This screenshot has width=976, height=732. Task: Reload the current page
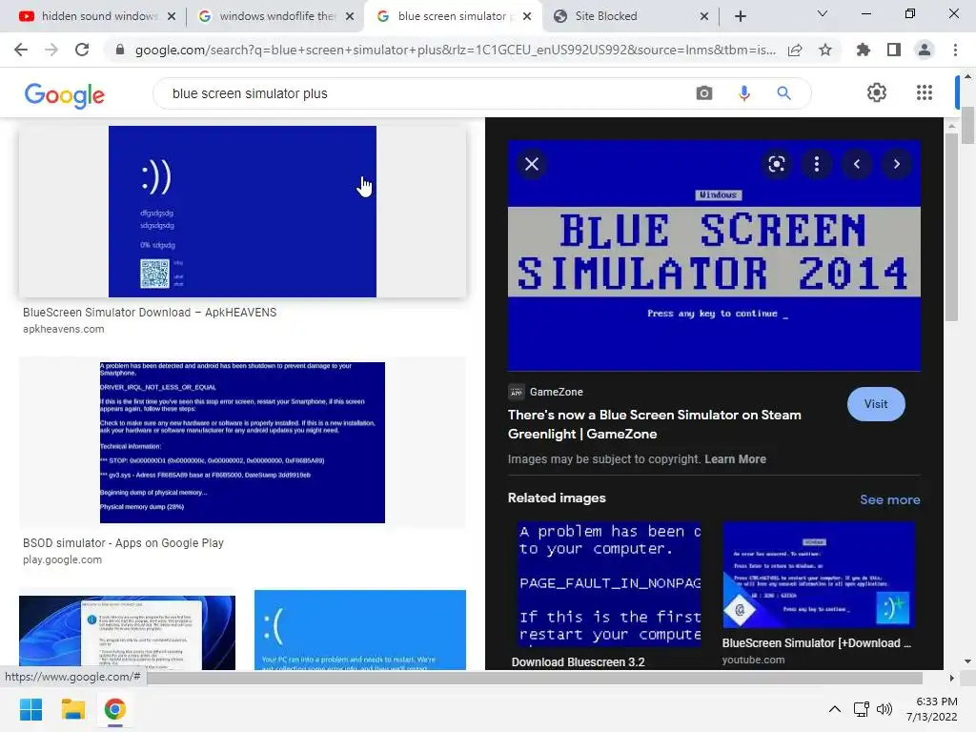pyautogui.click(x=82, y=50)
